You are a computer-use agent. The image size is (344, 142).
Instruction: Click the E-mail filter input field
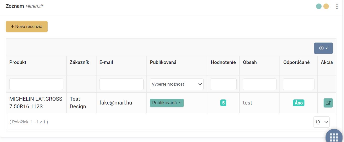tap(121, 84)
